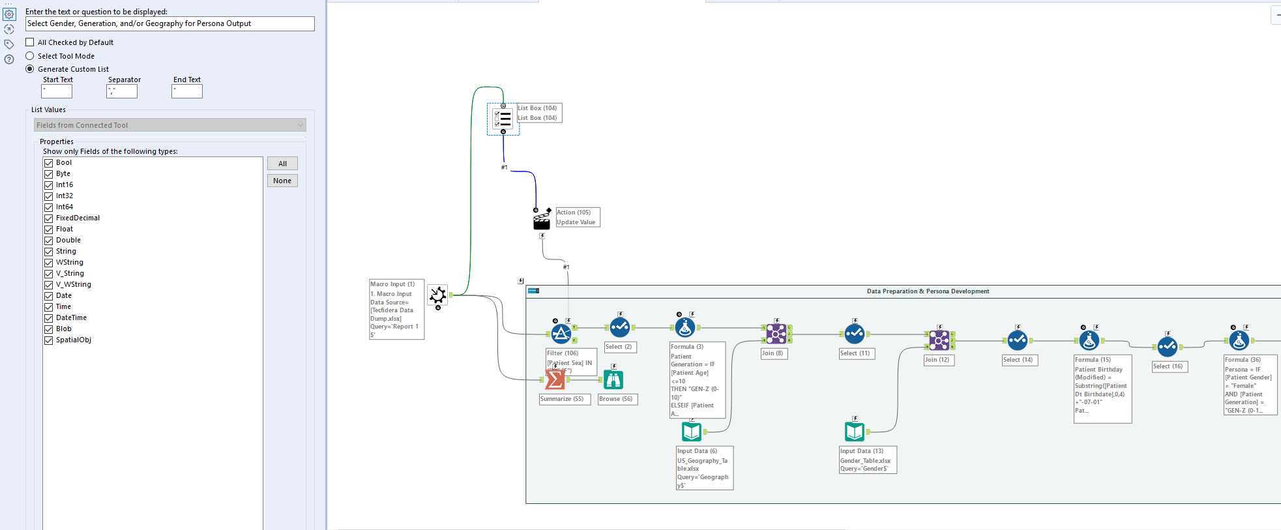Click the All field types button

point(282,164)
